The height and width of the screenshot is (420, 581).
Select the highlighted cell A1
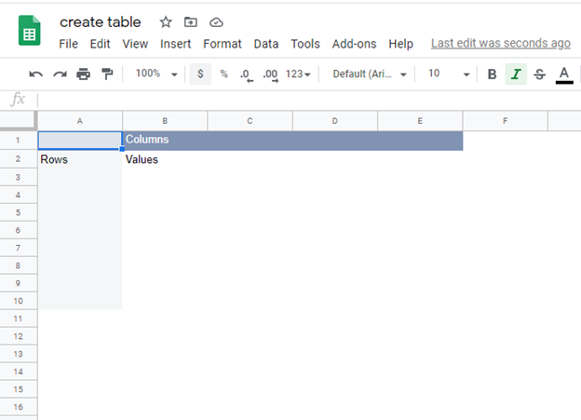(80, 141)
